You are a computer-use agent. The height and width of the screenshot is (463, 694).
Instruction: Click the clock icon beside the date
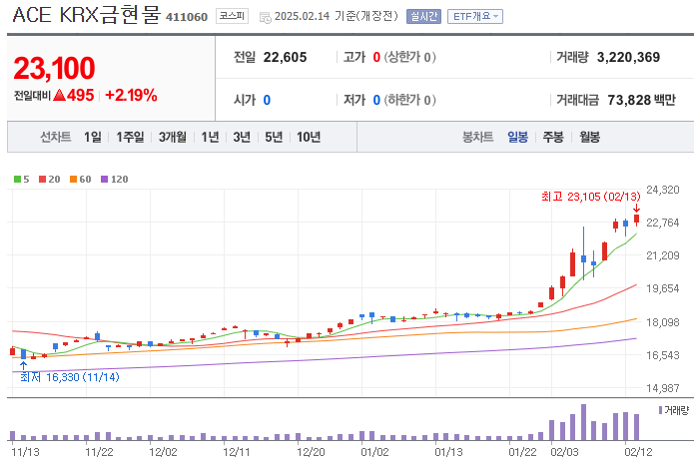(266, 17)
